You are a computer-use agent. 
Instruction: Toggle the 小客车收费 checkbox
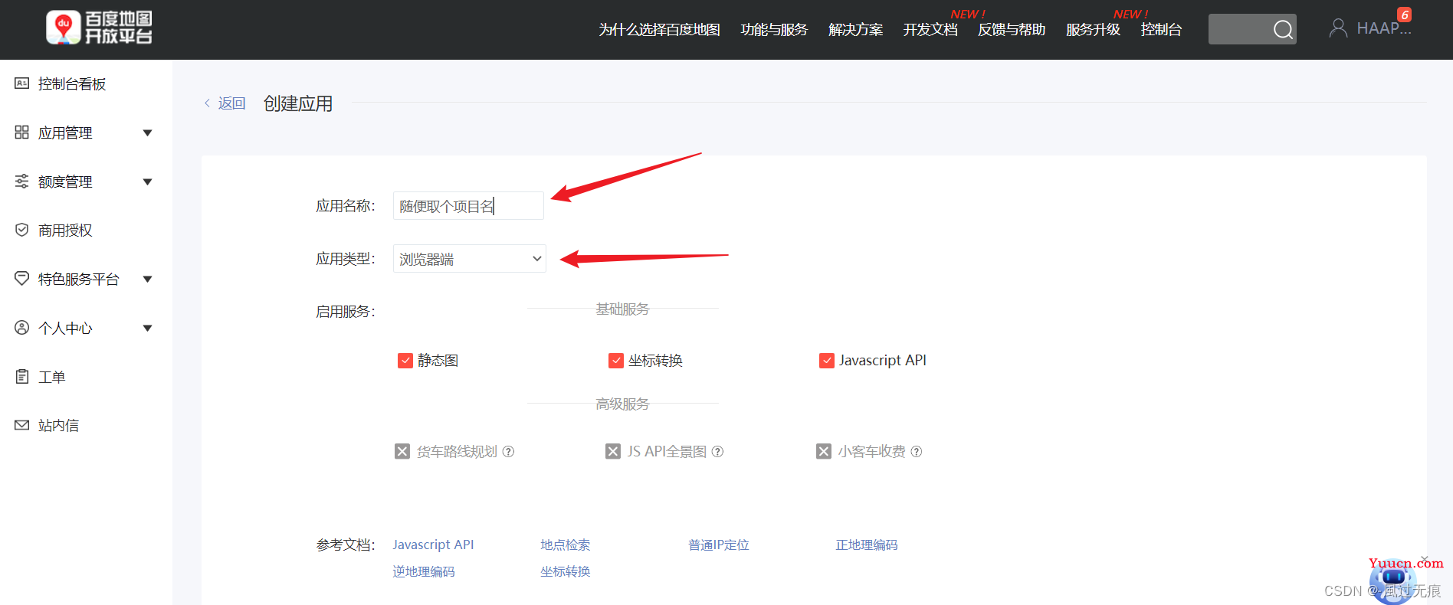tap(824, 452)
